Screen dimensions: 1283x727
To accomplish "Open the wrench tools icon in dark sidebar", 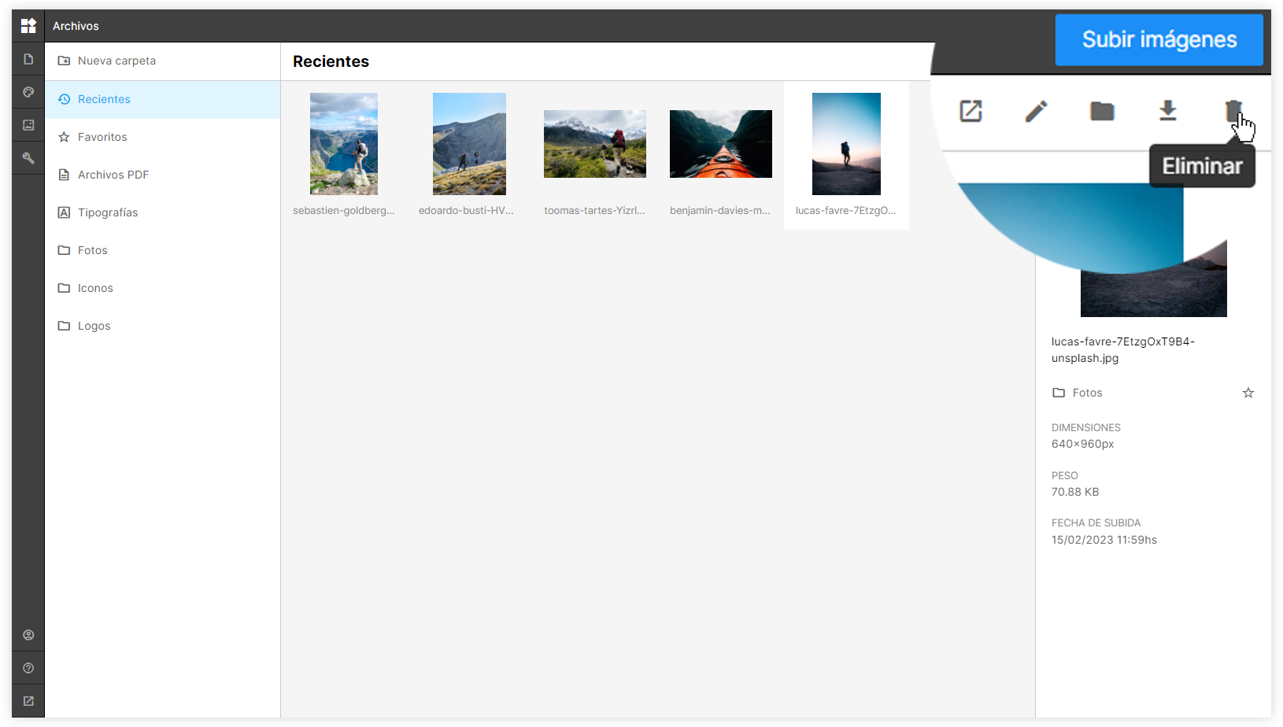I will tap(28, 158).
